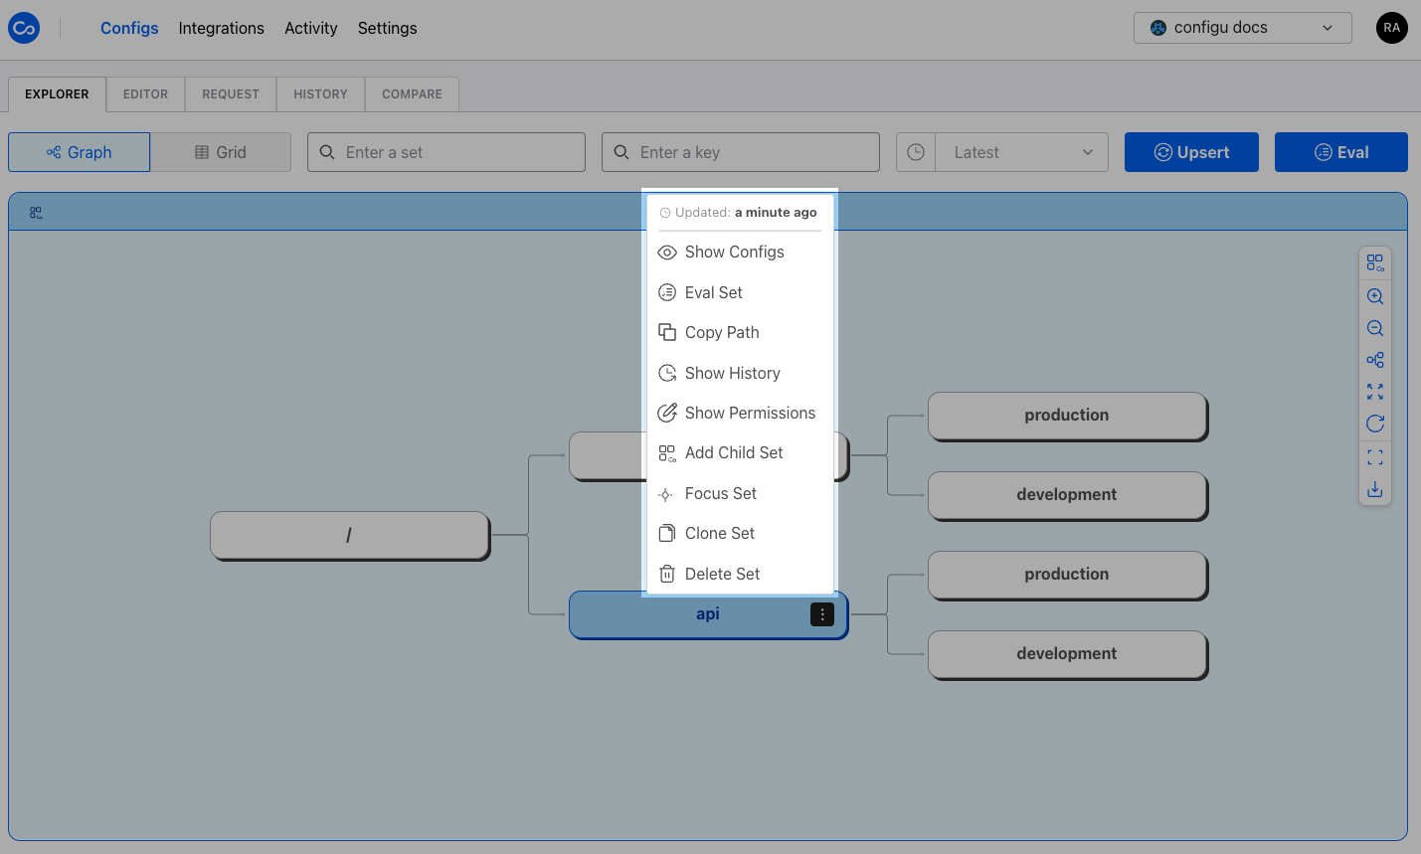Click the Show History clock icon

(667, 373)
